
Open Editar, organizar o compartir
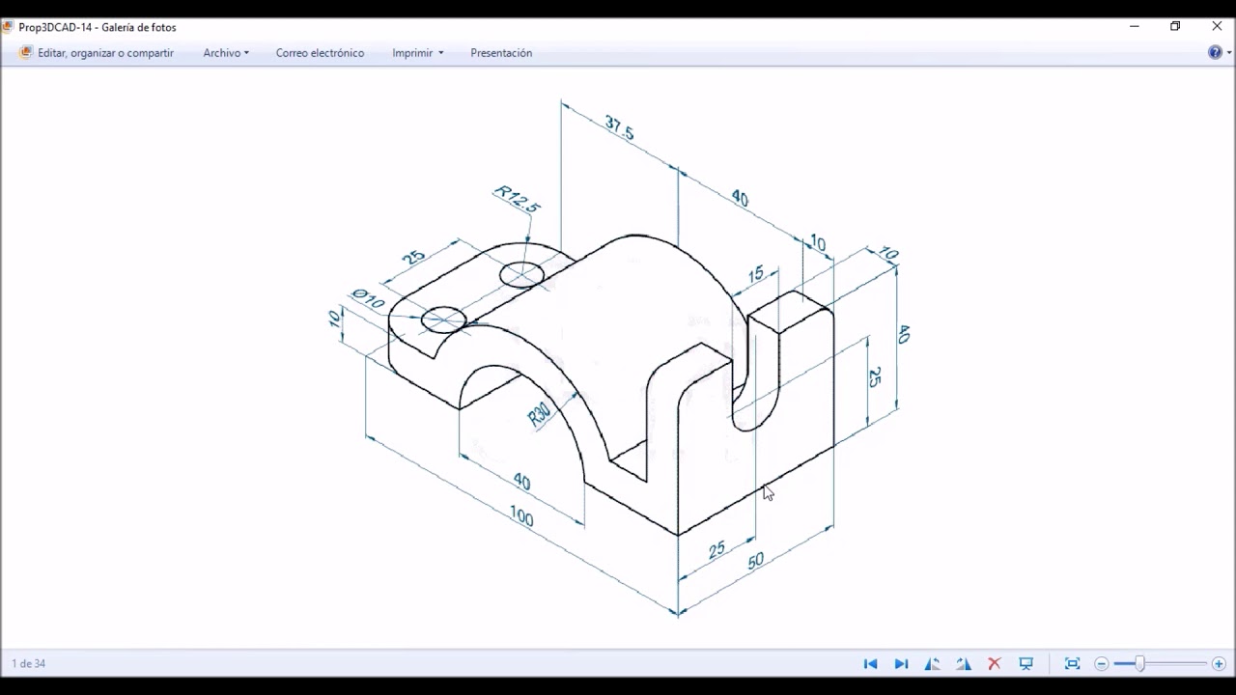[97, 53]
